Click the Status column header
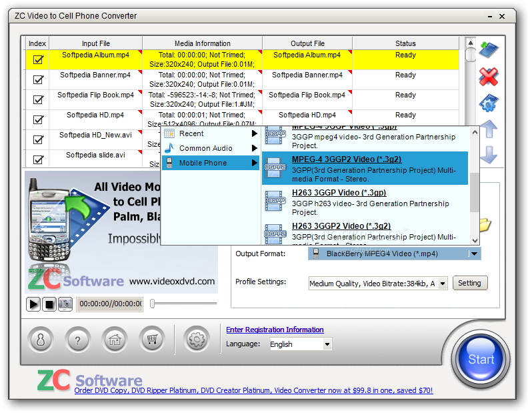This screenshot has width=530, height=413. point(405,43)
